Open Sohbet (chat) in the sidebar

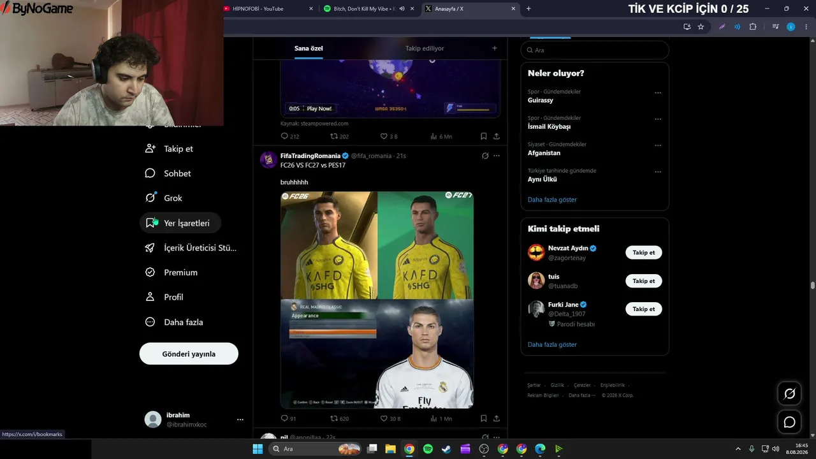pos(168,173)
